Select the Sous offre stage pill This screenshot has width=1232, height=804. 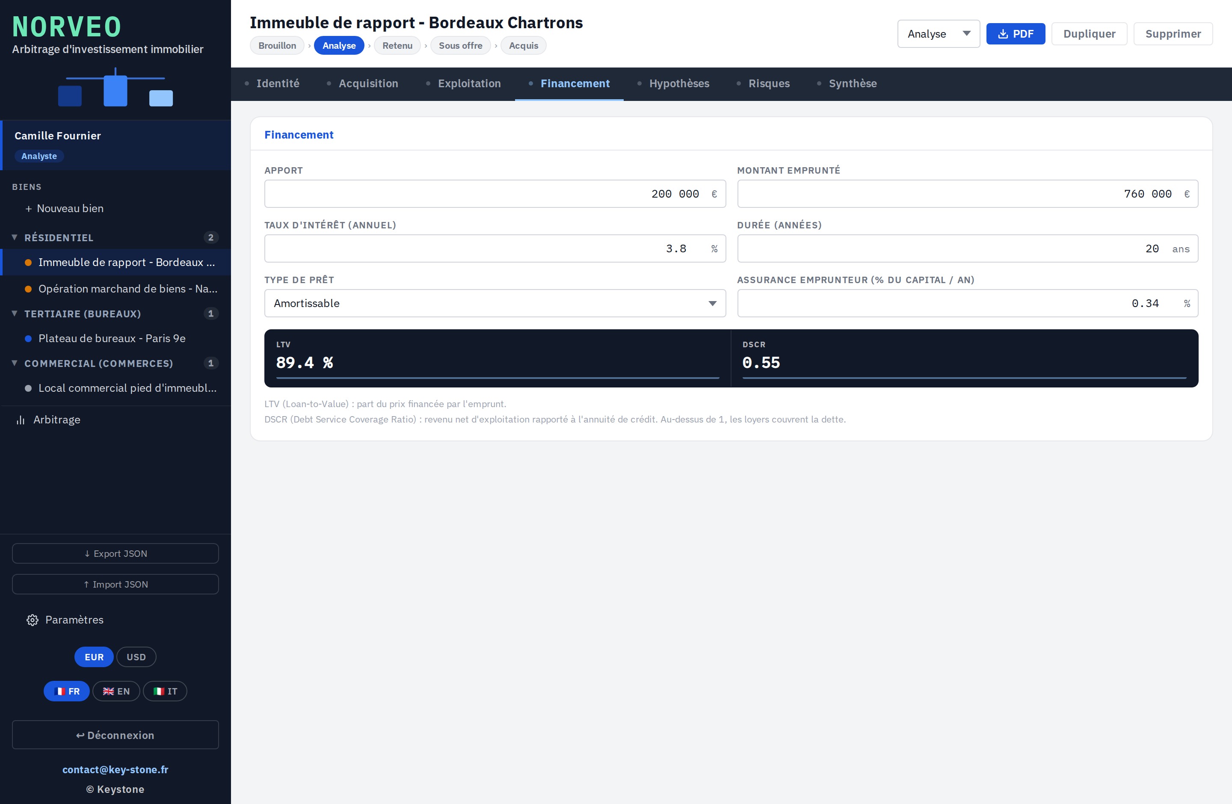tap(460, 45)
